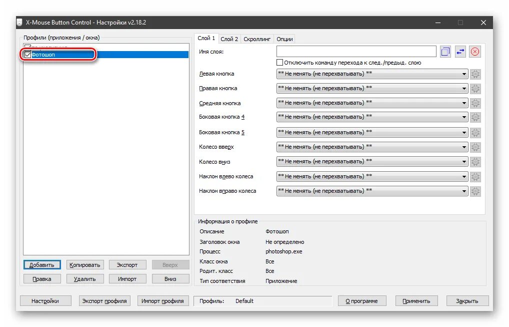Open the Наклон влево колеса dropdown

[372, 176]
